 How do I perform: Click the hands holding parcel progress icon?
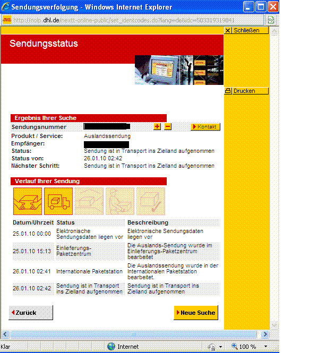(x=28, y=201)
